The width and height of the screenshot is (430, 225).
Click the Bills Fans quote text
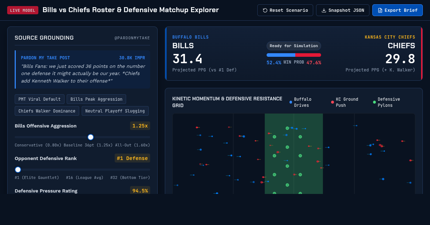(83, 74)
